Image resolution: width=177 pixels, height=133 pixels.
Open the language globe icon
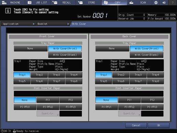pos(156,2)
